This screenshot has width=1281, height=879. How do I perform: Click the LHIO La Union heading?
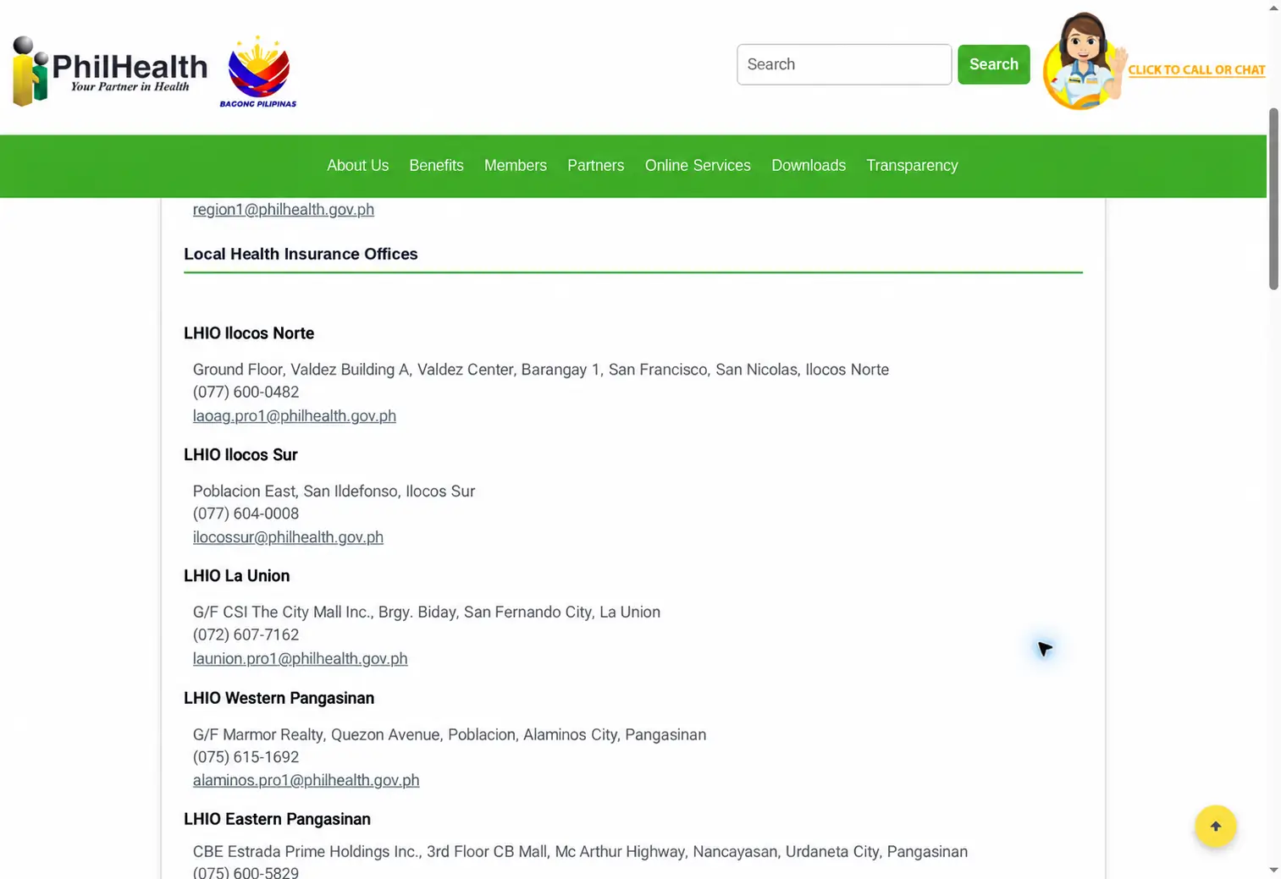pyautogui.click(x=236, y=576)
